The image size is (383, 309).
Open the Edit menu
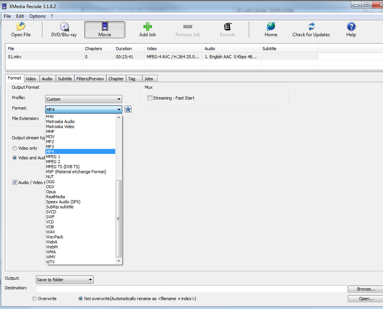click(20, 16)
